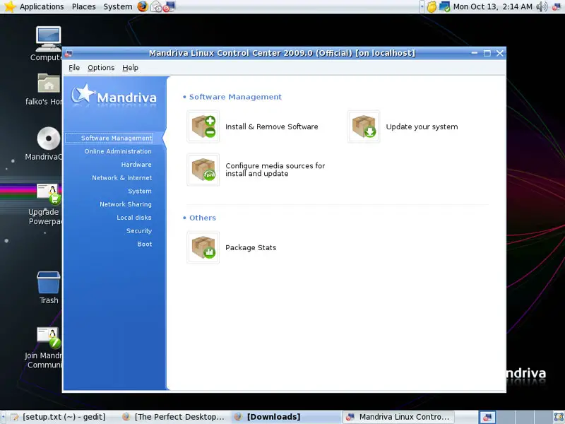Switch to Hardware category

coord(136,165)
